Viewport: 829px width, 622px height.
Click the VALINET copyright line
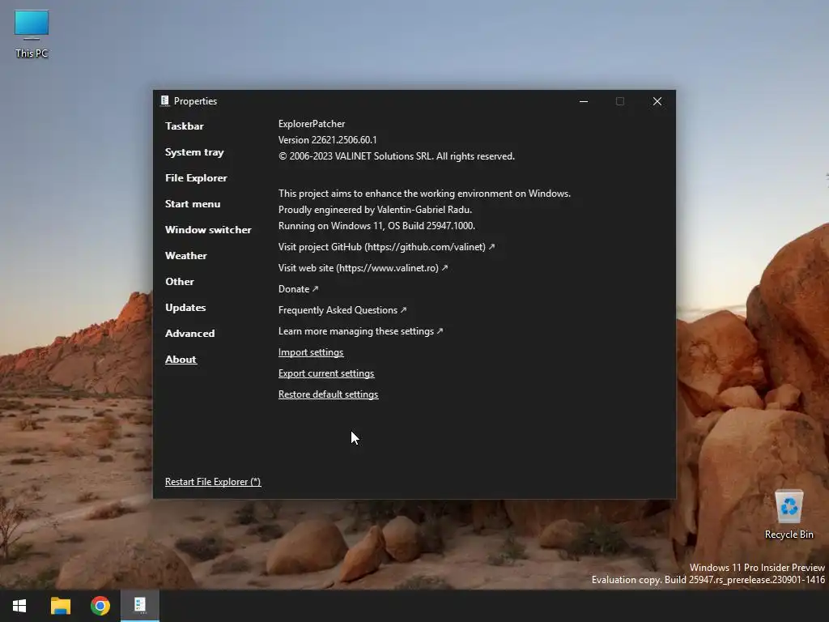pos(397,156)
